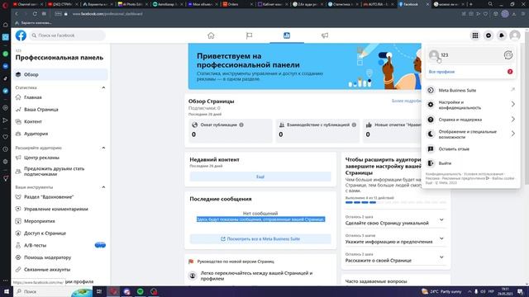Click the feedback icon next to Оставить отзыв
Image resolution: width=529 pixels, height=297 pixels.
[x=431, y=148]
